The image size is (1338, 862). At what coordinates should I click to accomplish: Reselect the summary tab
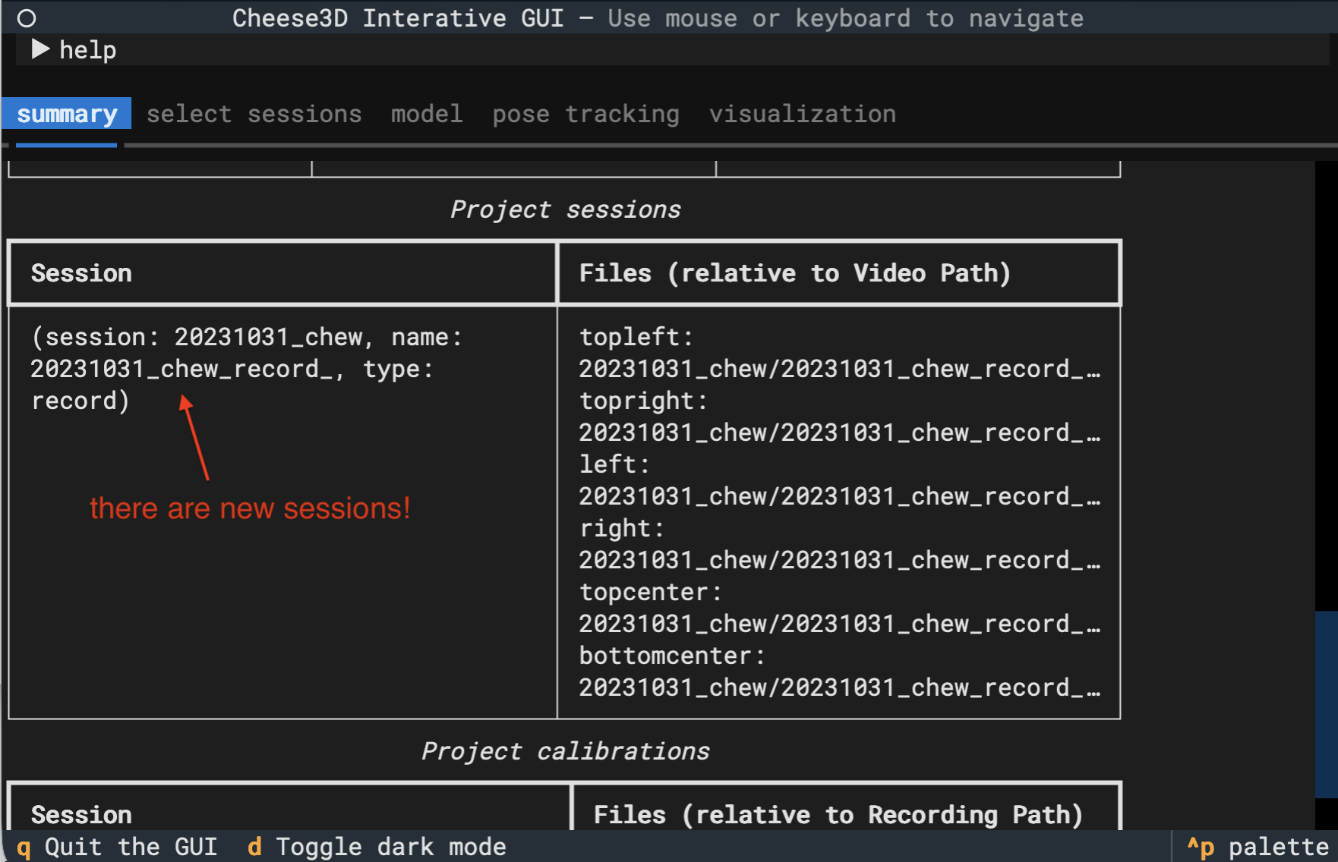pos(67,113)
